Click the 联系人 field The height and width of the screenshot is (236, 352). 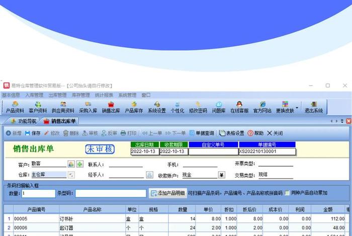(126, 164)
